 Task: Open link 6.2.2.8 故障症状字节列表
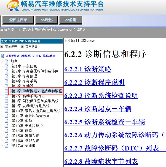(x=101, y=162)
